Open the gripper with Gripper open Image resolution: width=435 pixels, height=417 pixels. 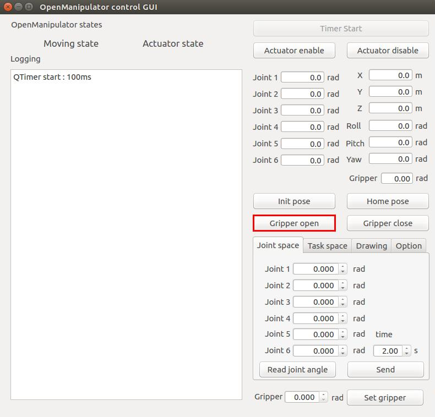(x=294, y=223)
